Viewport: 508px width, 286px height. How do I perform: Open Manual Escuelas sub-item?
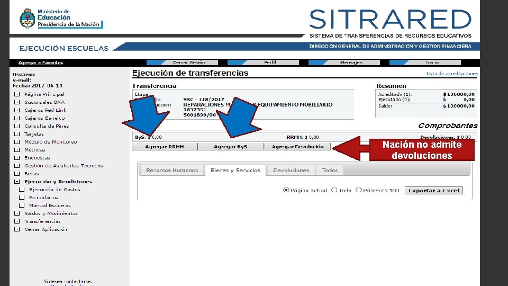[50, 205]
